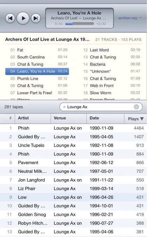The width and height of the screenshot is (147, 237).
Task: Click the album title Archers Of Loaf Live
Action: 47,39
